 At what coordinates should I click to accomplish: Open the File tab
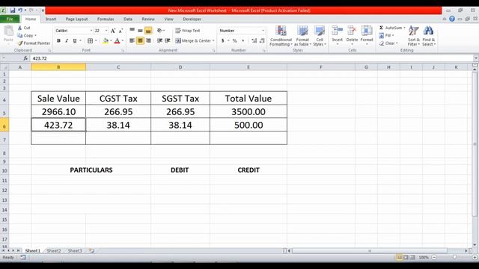10,19
